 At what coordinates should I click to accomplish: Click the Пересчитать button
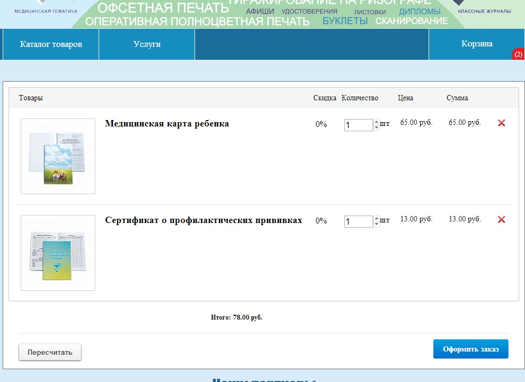50,352
